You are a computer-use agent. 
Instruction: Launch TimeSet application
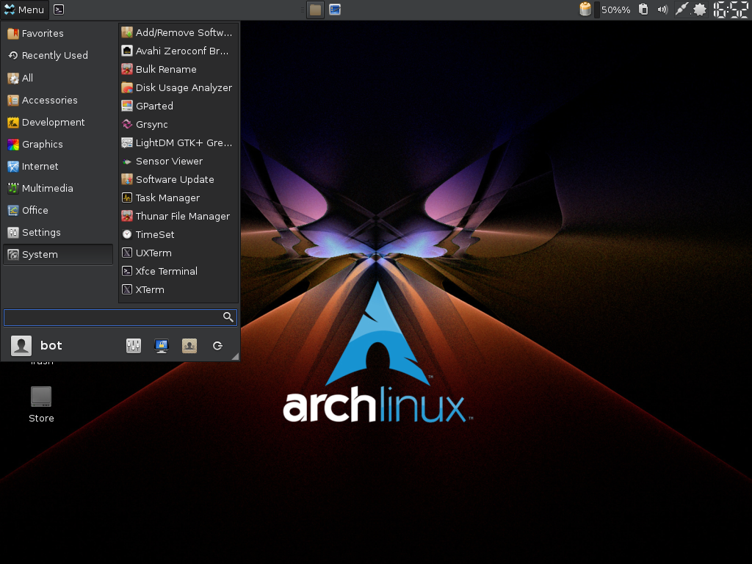(x=178, y=234)
